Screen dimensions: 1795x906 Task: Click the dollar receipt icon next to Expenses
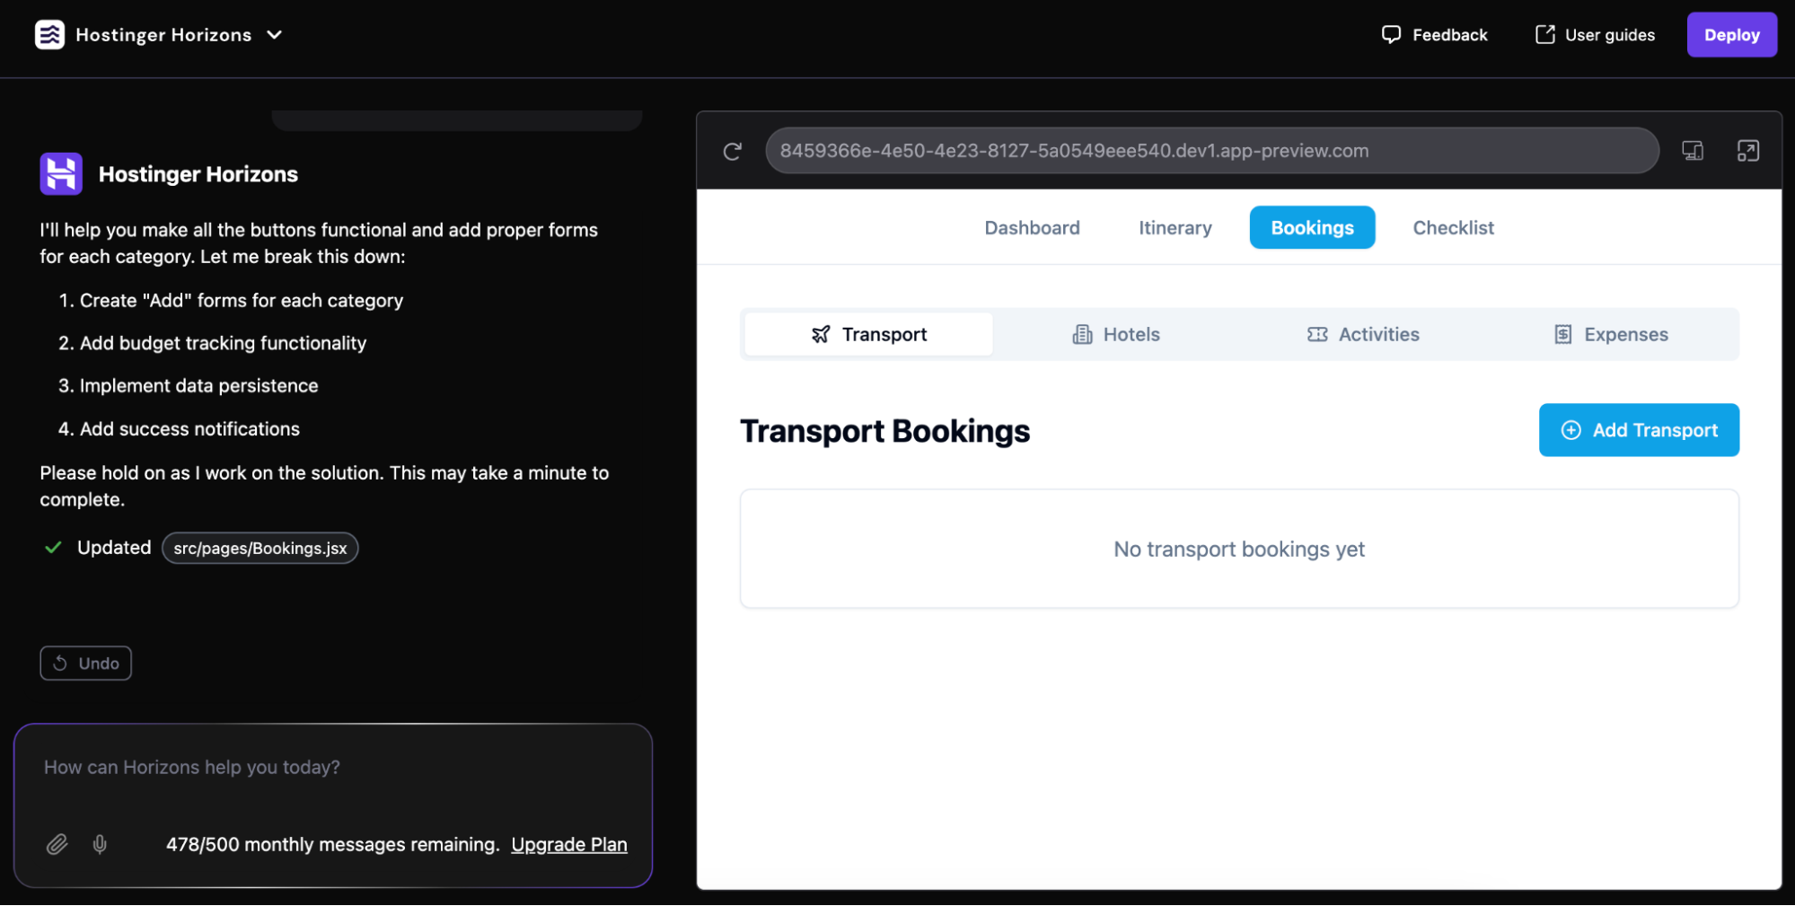pyautogui.click(x=1562, y=334)
